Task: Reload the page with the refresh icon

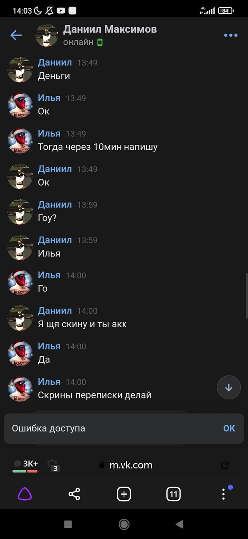Action: [x=225, y=465]
